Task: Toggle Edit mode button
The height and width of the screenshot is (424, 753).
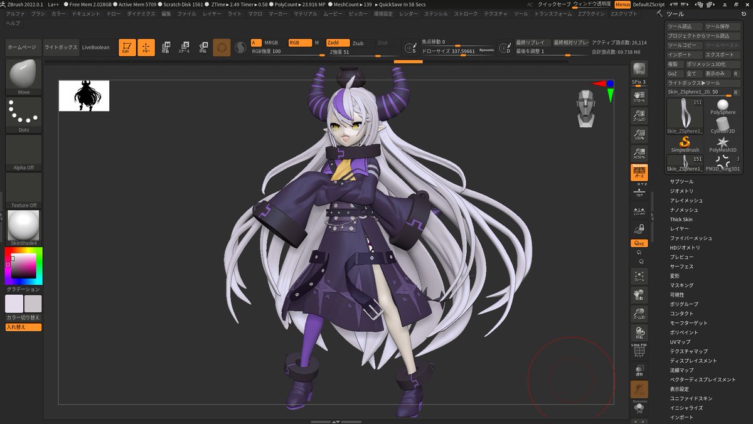Action: click(x=127, y=47)
